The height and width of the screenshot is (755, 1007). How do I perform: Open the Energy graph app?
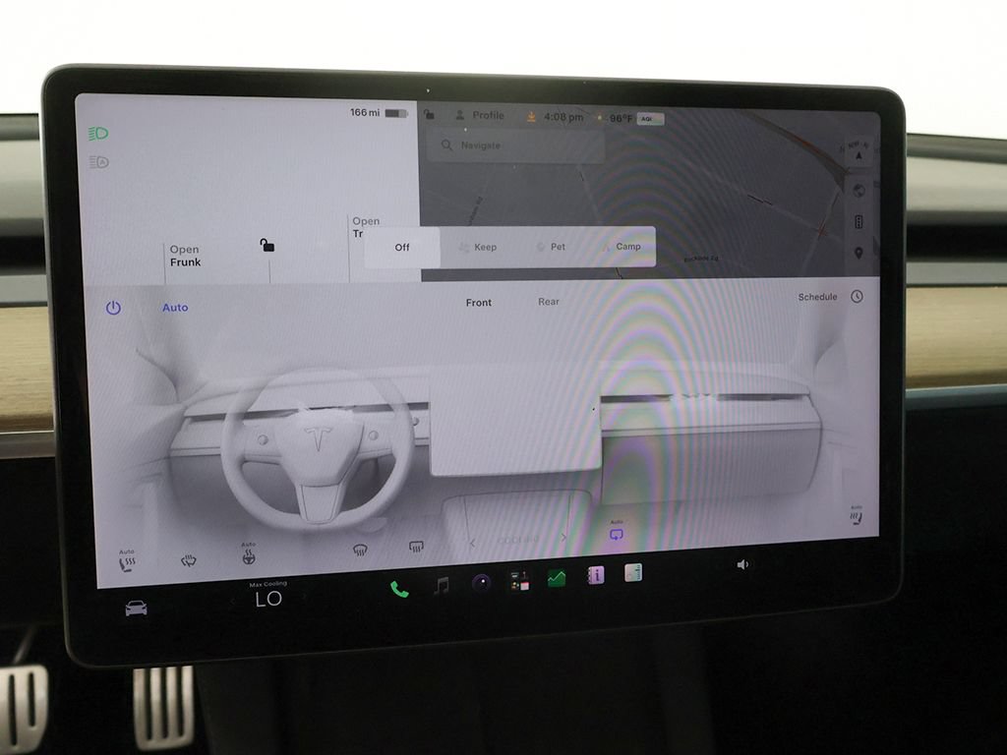(557, 578)
